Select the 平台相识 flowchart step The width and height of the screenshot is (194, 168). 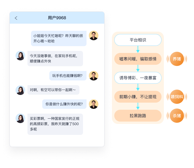(x=138, y=40)
